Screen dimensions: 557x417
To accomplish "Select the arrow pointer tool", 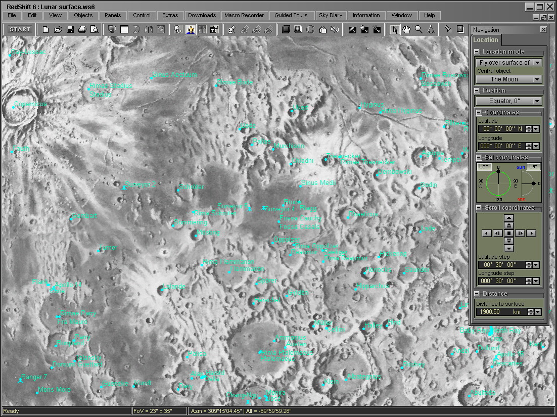I will (394, 30).
